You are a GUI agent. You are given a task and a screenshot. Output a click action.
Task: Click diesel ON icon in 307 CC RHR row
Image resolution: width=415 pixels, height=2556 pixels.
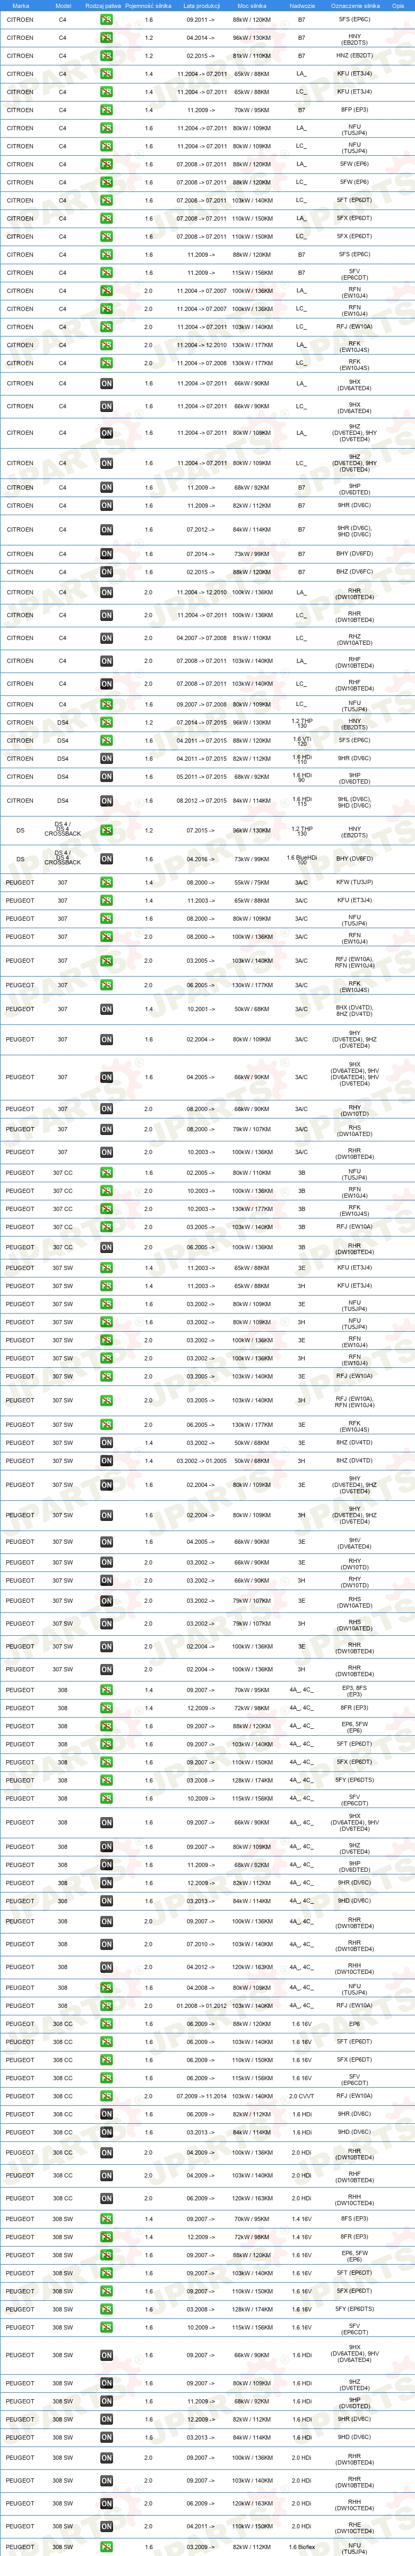click(x=106, y=1247)
